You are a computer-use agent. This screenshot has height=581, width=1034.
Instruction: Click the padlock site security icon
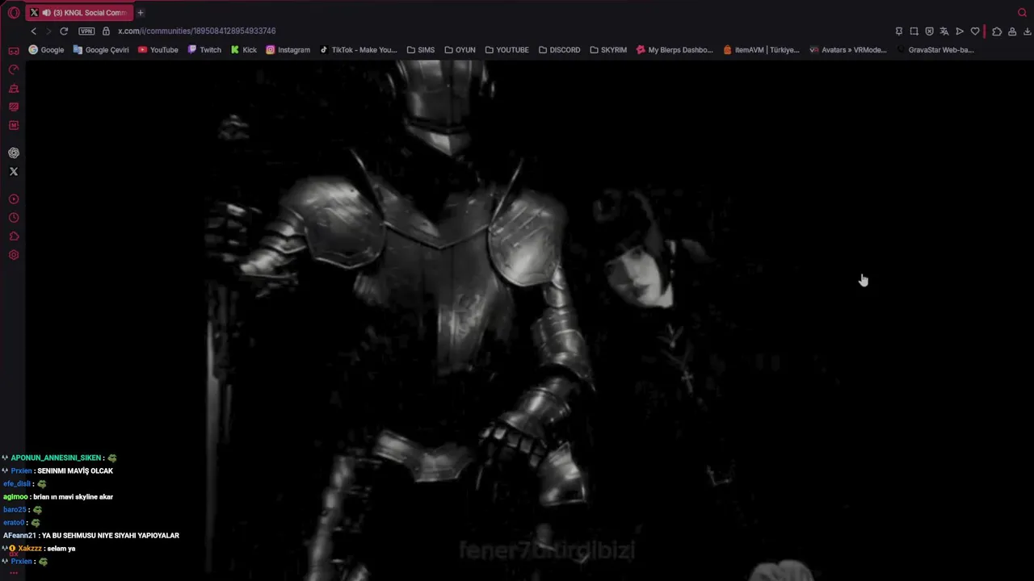pyautogui.click(x=106, y=31)
